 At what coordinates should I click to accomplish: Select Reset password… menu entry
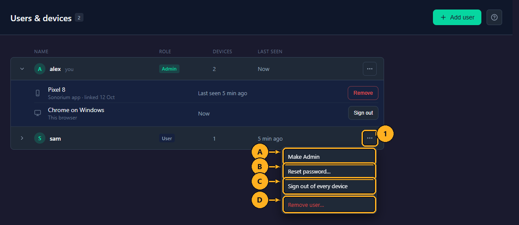329,171
